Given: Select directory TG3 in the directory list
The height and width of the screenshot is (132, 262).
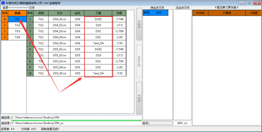Looking at the screenshot, I should pyautogui.click(x=17, y=31).
